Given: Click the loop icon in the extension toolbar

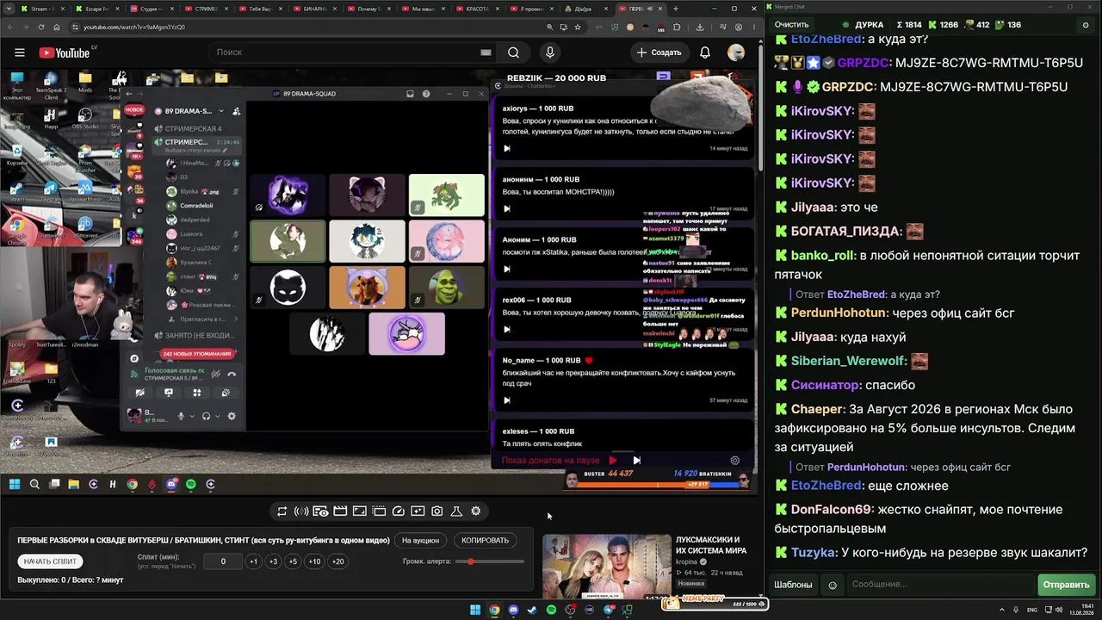Looking at the screenshot, I should [282, 512].
